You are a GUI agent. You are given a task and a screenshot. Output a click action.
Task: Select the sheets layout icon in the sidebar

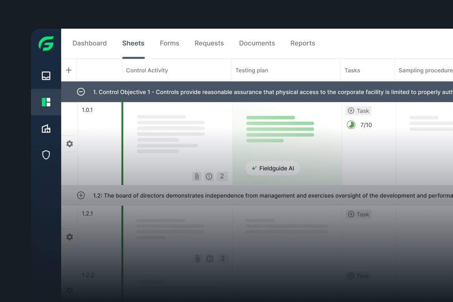coord(46,102)
